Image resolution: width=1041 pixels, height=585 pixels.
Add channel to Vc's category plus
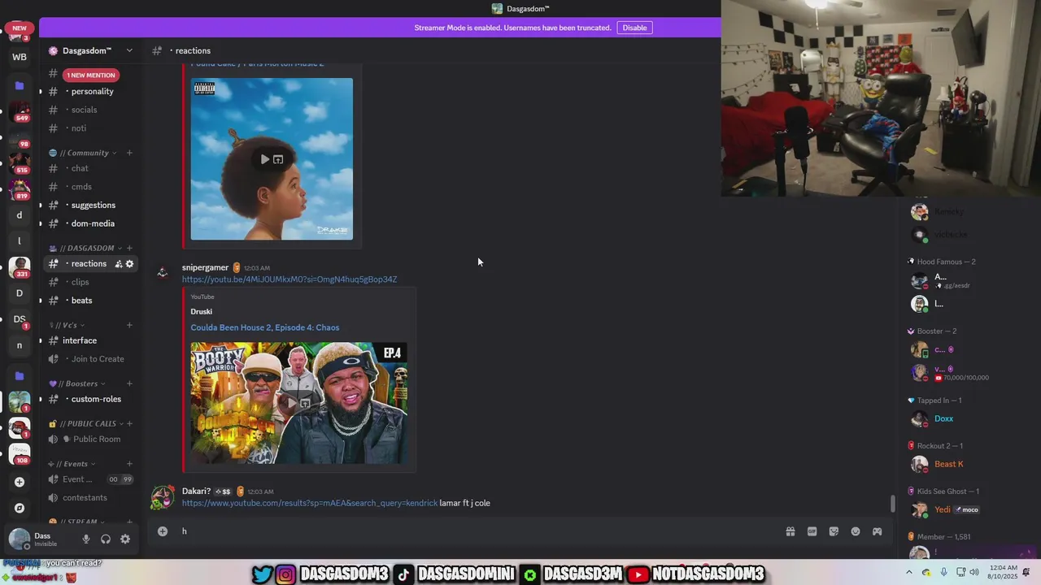(x=129, y=325)
